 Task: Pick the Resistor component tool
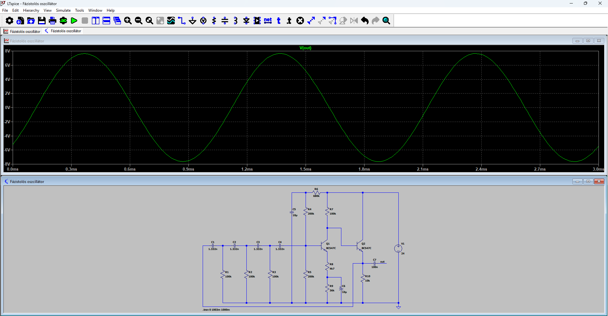(x=214, y=21)
